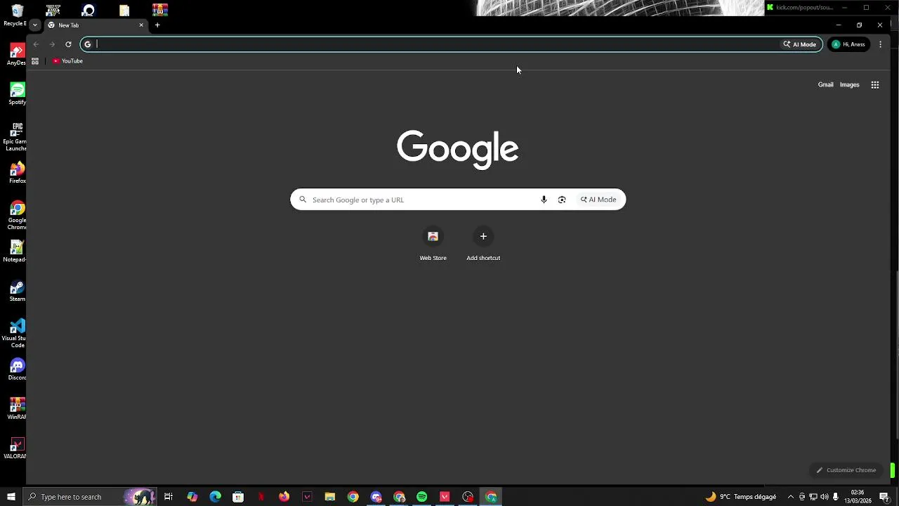Open the volume control in system tray

click(x=825, y=497)
